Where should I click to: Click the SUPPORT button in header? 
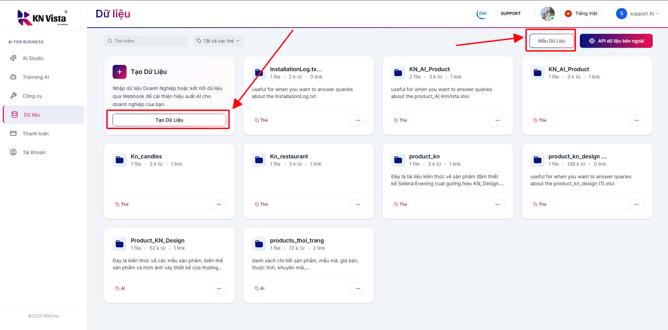click(510, 14)
